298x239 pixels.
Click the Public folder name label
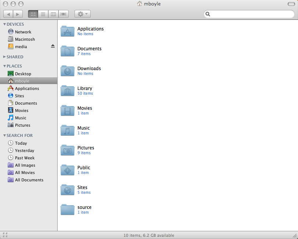pyautogui.click(x=84, y=167)
